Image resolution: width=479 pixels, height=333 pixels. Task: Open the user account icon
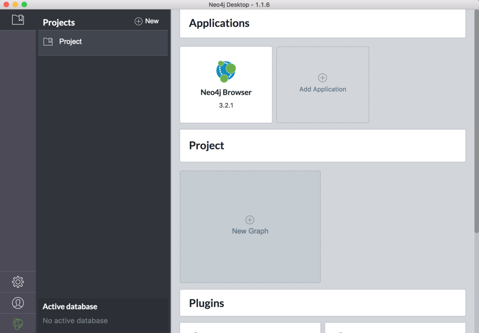point(18,303)
